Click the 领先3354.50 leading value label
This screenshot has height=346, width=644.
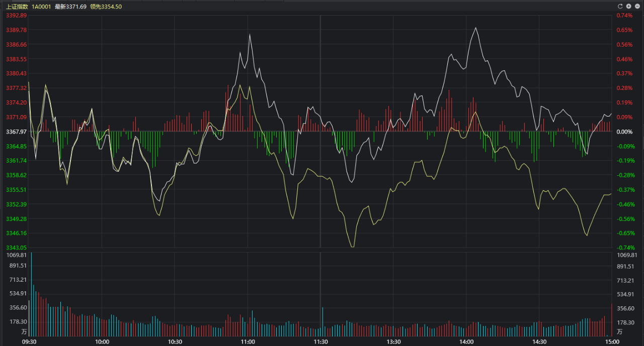pos(106,7)
